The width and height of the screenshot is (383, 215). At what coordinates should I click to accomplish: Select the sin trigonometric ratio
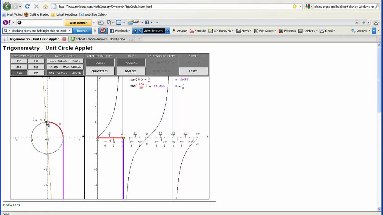click(19, 61)
